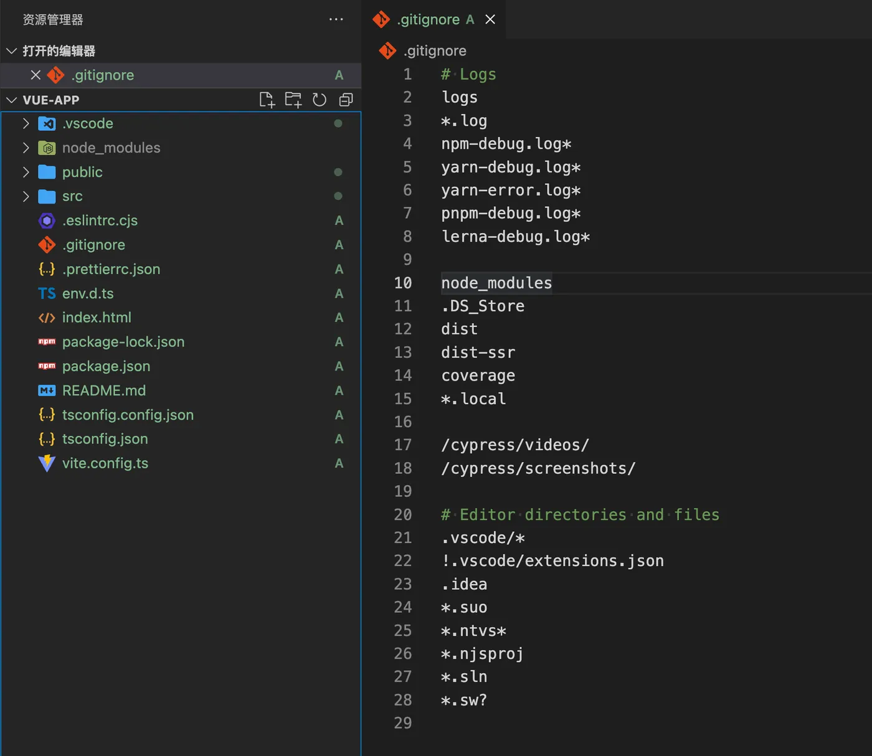This screenshot has height=756, width=872.
Task: Expand the node_modules folder chevron
Action: click(x=26, y=148)
